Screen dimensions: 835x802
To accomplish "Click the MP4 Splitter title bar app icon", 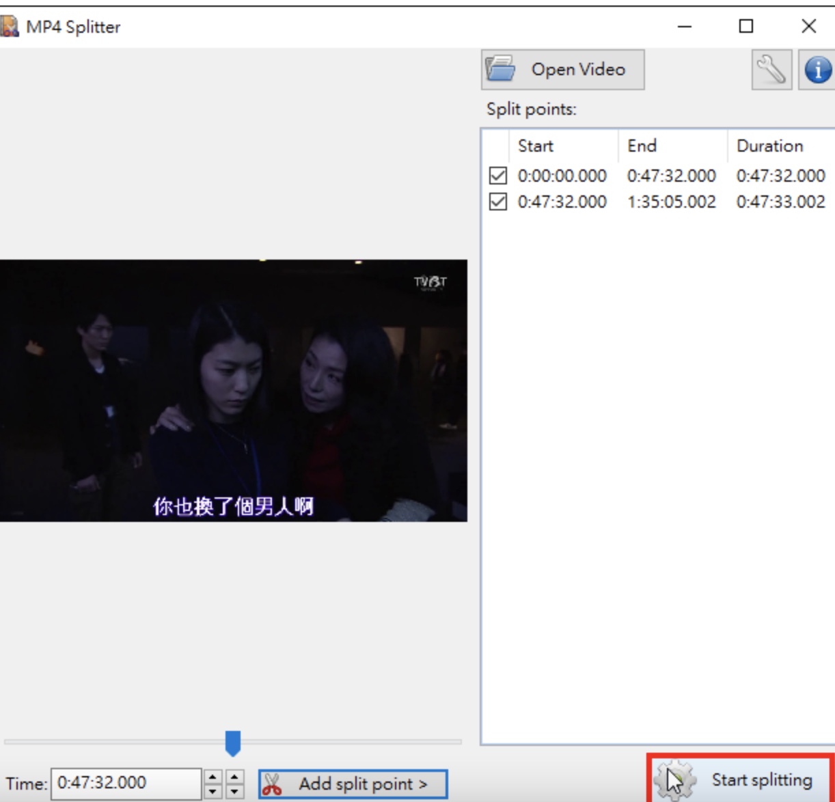I will pyautogui.click(x=9, y=27).
